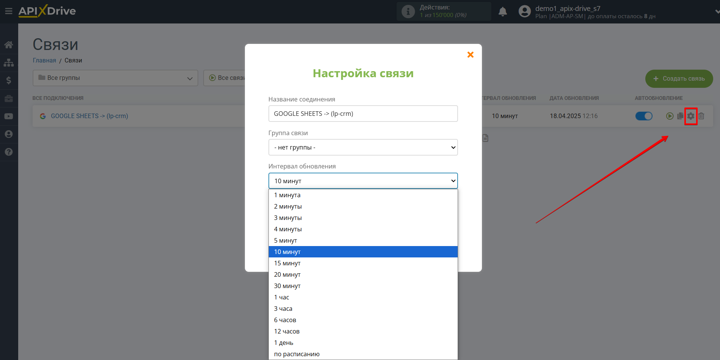This screenshot has height=360, width=720.
Task: Select 15 минут interval
Action: click(x=363, y=263)
